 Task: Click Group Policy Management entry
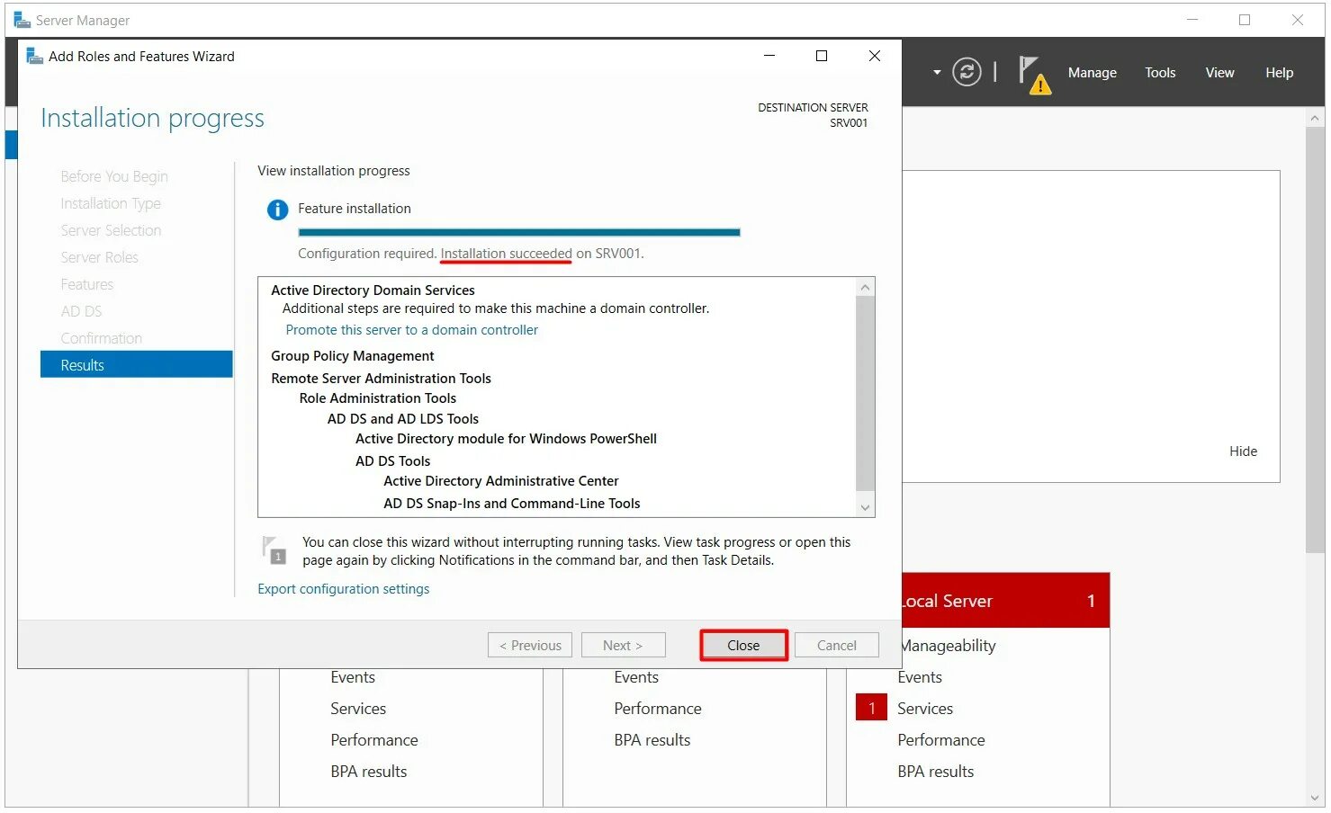click(353, 356)
